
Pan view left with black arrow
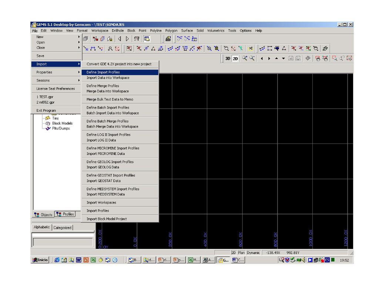pyautogui.click(x=262, y=58)
